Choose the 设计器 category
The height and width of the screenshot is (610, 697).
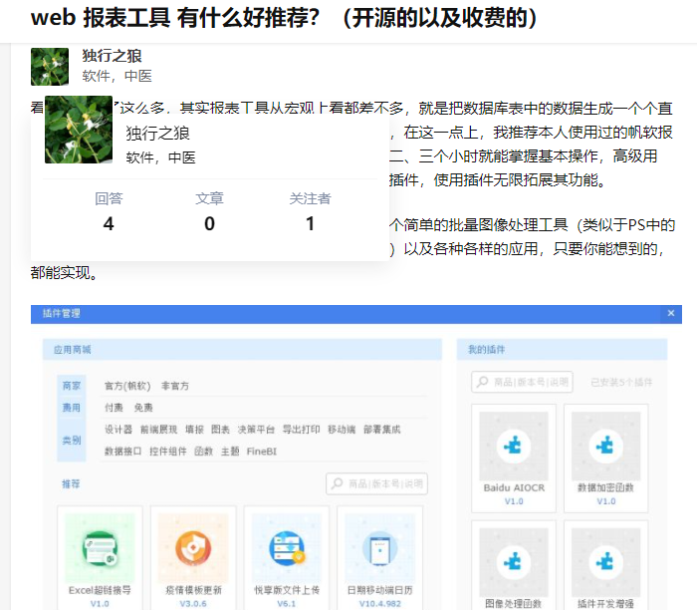click(118, 430)
